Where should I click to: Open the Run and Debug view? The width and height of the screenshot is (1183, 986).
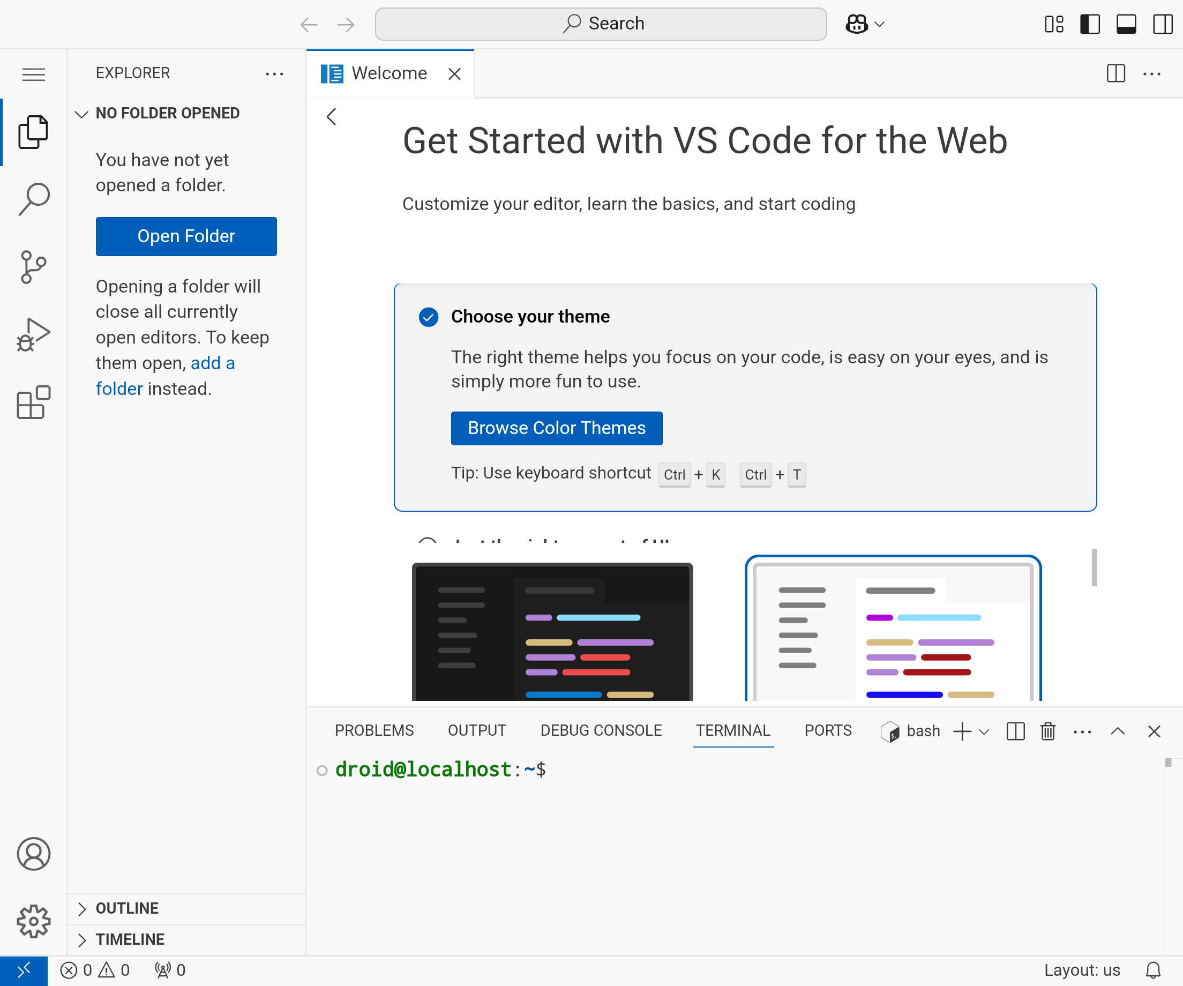coord(33,334)
